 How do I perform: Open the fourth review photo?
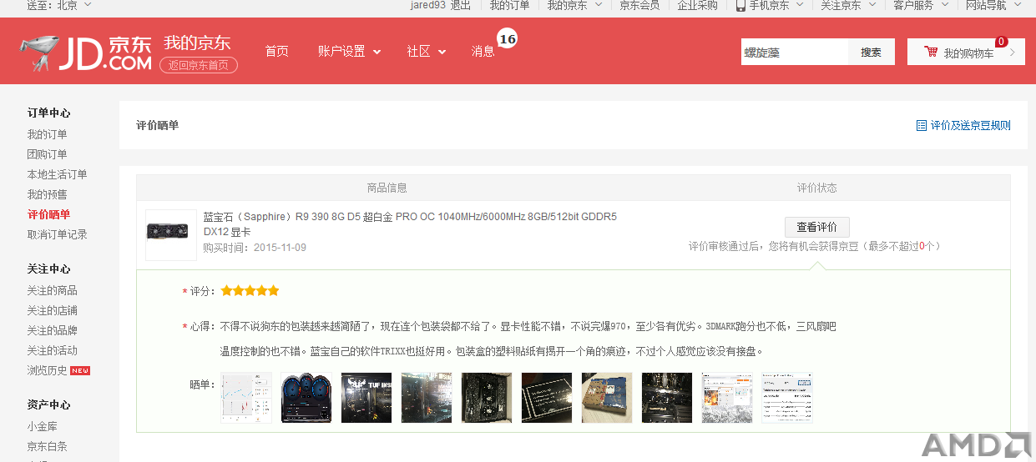[x=427, y=398]
